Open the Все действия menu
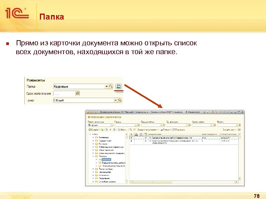 click(229, 130)
